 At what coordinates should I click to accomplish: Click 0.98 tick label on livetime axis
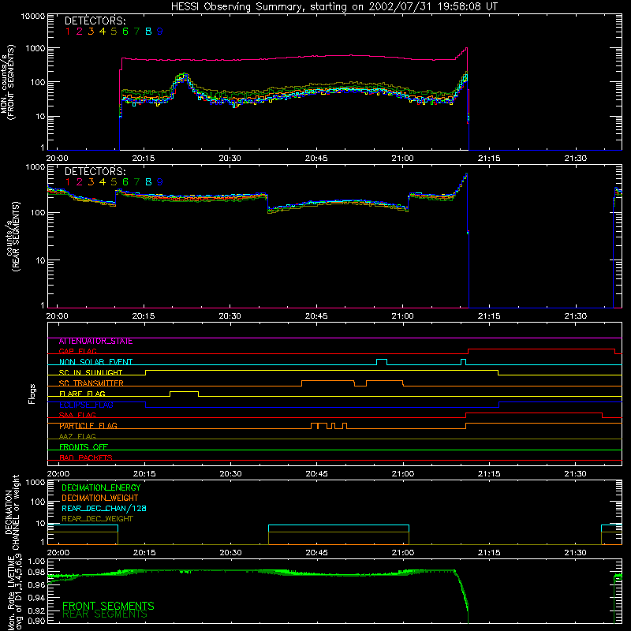point(37,572)
